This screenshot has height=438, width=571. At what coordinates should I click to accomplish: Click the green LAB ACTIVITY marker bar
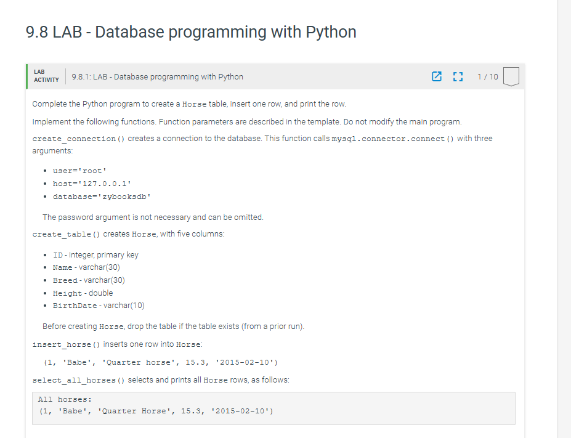[26, 76]
